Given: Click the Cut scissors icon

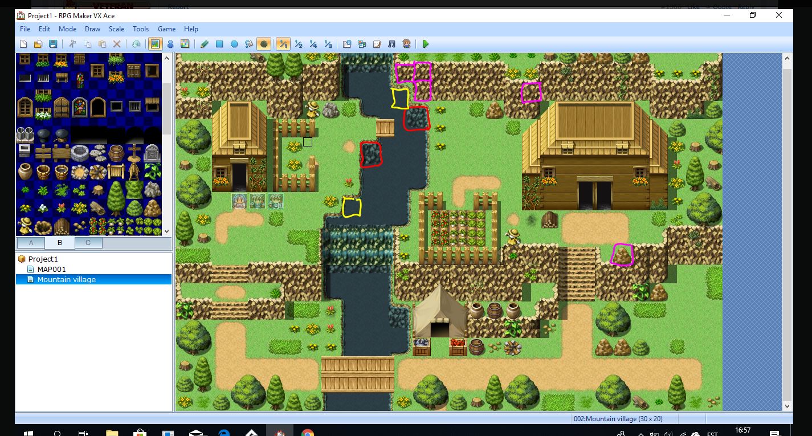Looking at the screenshot, I should (x=72, y=44).
